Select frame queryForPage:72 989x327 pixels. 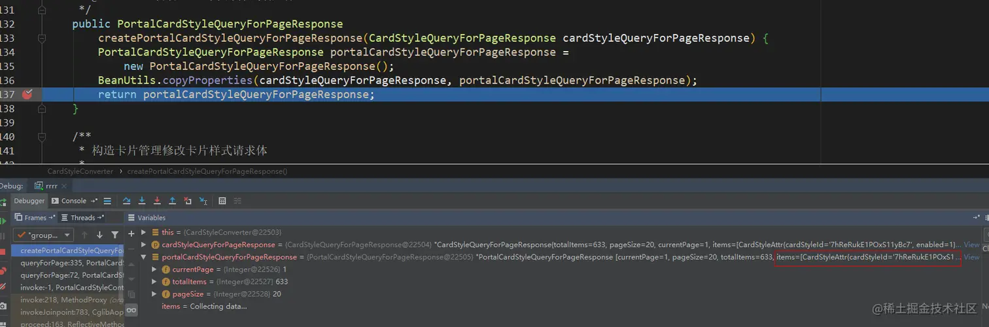68,275
